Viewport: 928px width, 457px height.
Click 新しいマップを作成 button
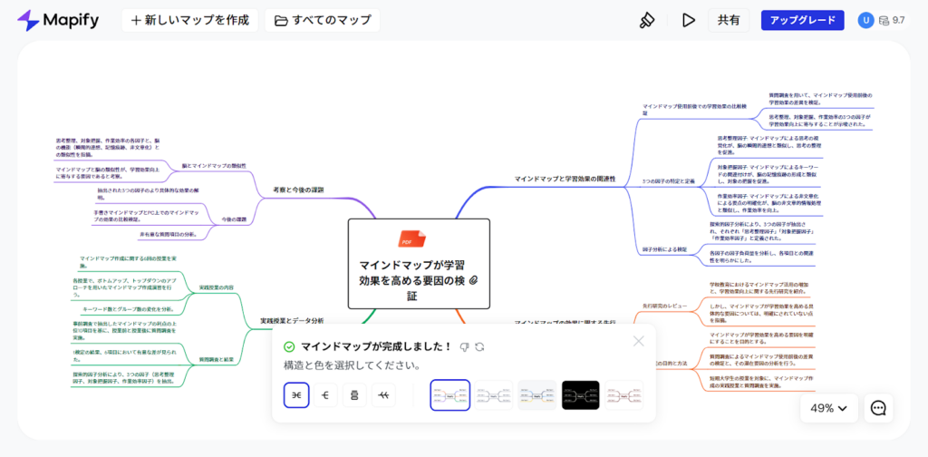(190, 20)
